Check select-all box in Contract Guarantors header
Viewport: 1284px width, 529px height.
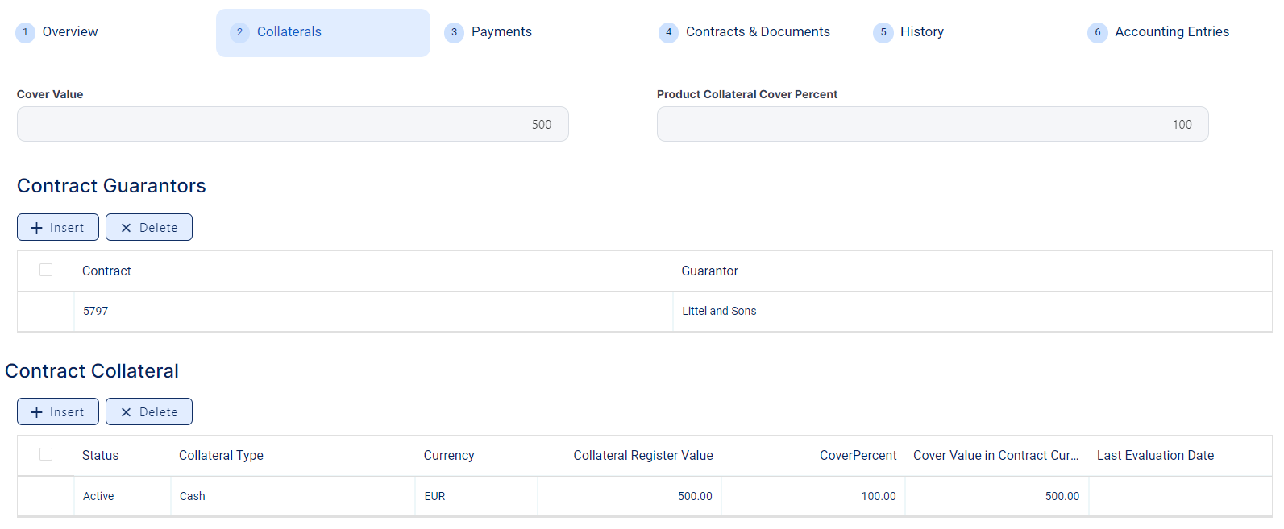pyautogui.click(x=46, y=271)
